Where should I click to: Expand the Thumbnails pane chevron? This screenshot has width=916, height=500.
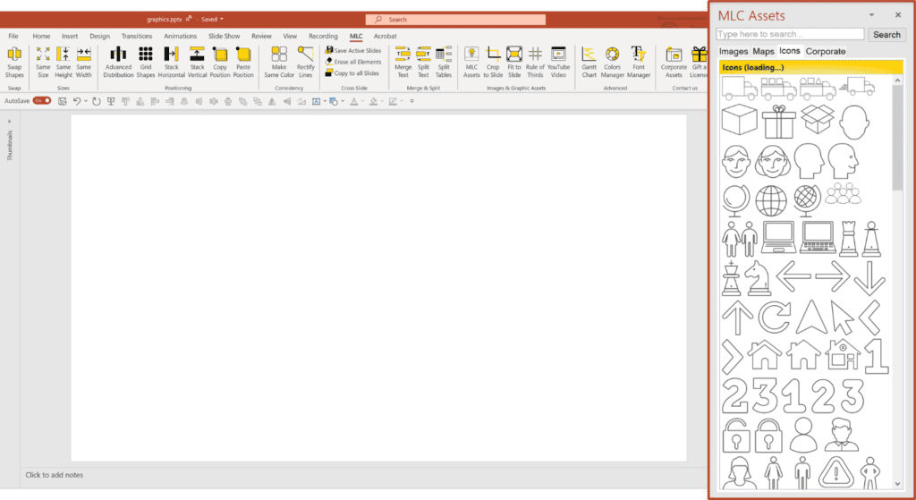10,122
